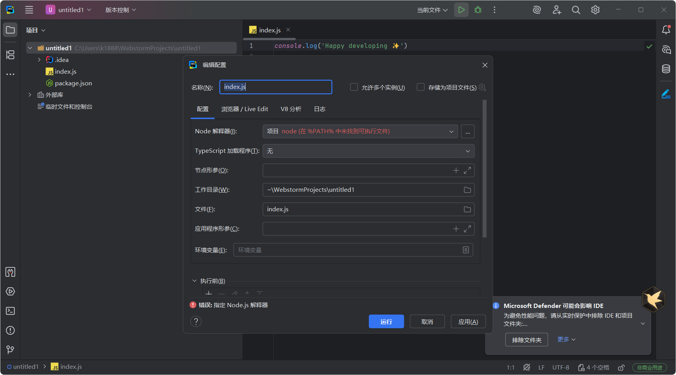Toggle the Project tool window folder icon
The height and width of the screenshot is (375, 676).
[x=11, y=30]
